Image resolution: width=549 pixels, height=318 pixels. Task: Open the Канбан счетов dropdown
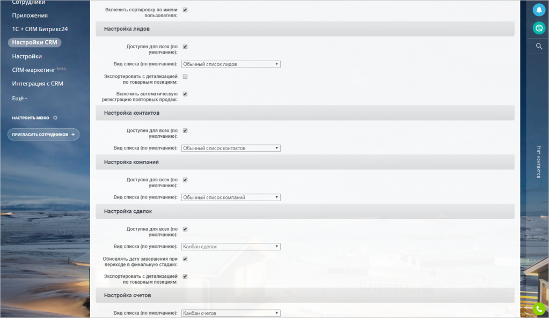point(231,313)
